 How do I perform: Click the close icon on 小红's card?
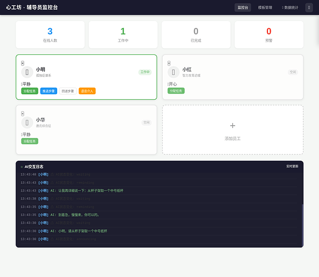click(169, 63)
